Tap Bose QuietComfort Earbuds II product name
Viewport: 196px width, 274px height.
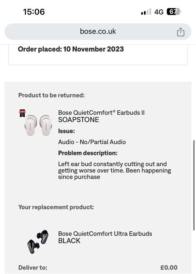click(101, 112)
